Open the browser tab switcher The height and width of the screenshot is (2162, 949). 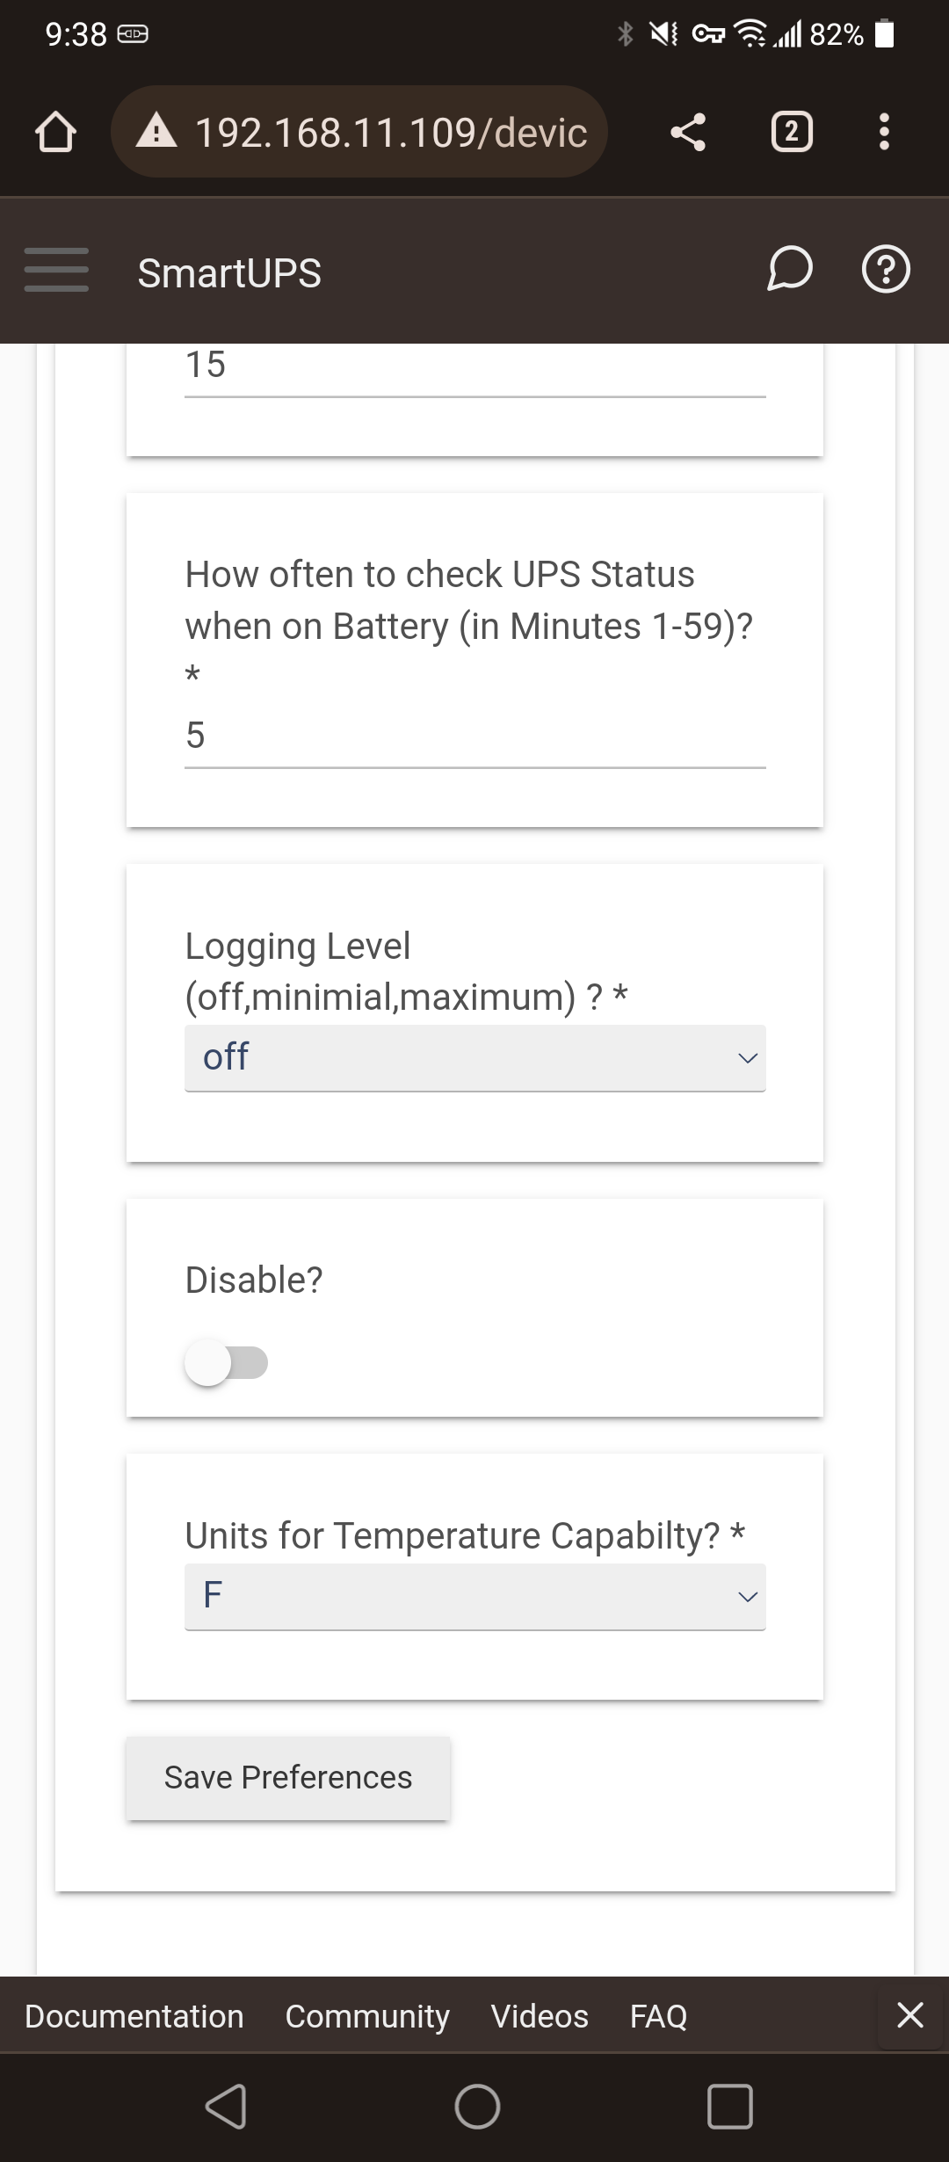tap(791, 133)
